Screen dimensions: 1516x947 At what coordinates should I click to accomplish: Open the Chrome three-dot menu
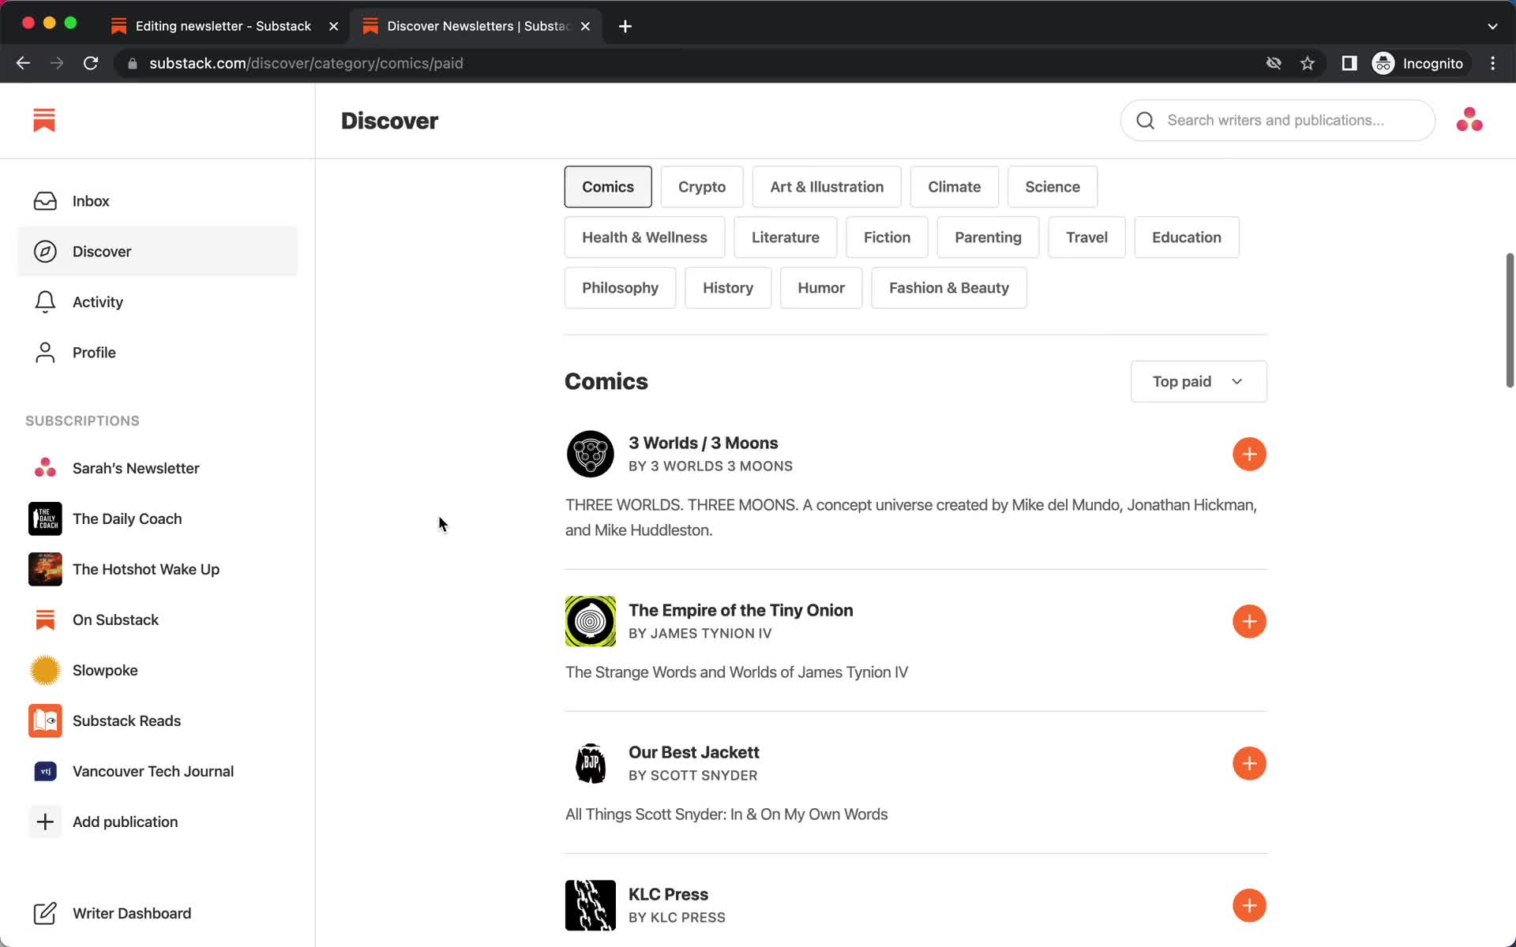(1492, 63)
